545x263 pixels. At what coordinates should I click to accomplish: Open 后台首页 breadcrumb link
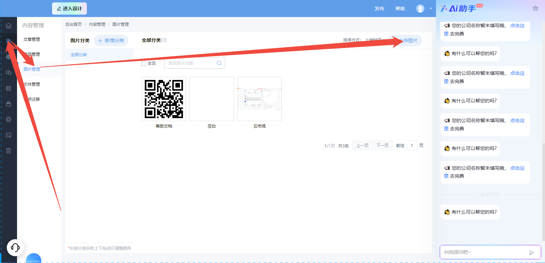(74, 24)
